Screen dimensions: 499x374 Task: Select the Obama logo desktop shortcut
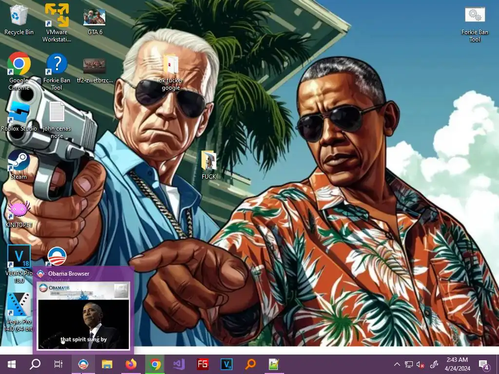tap(57, 256)
